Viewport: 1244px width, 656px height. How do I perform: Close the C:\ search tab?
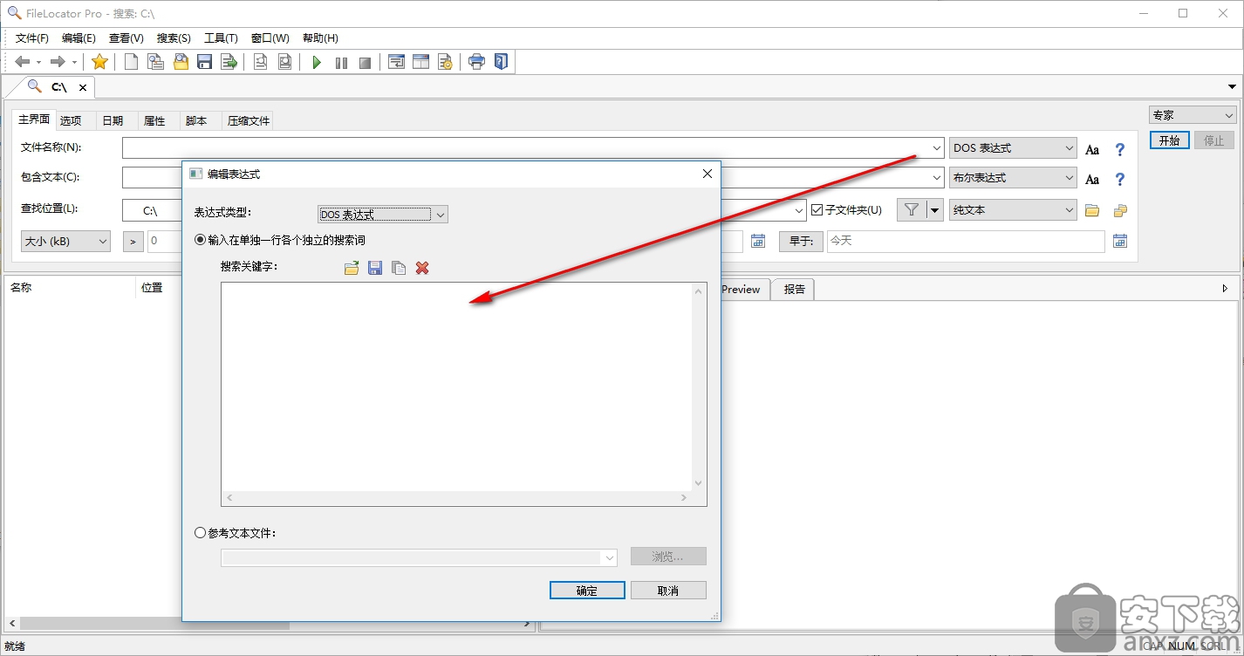[83, 87]
